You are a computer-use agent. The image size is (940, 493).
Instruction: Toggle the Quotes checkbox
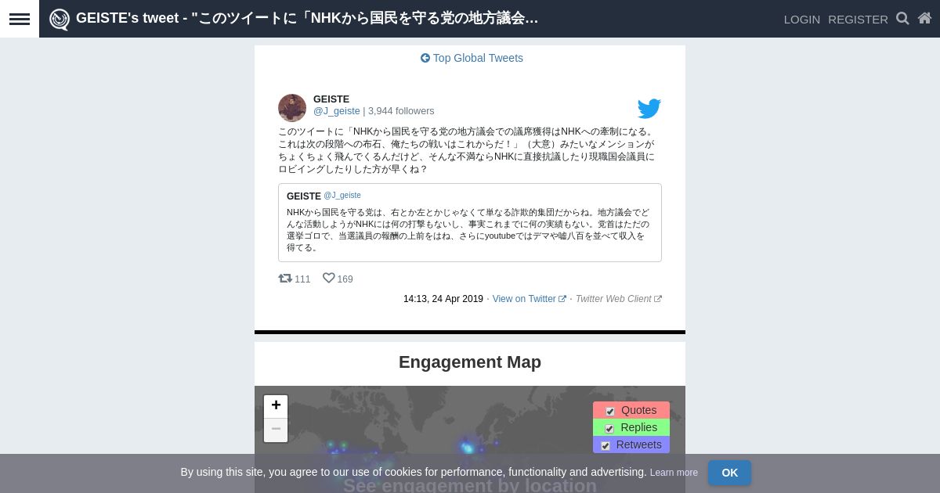click(x=610, y=411)
